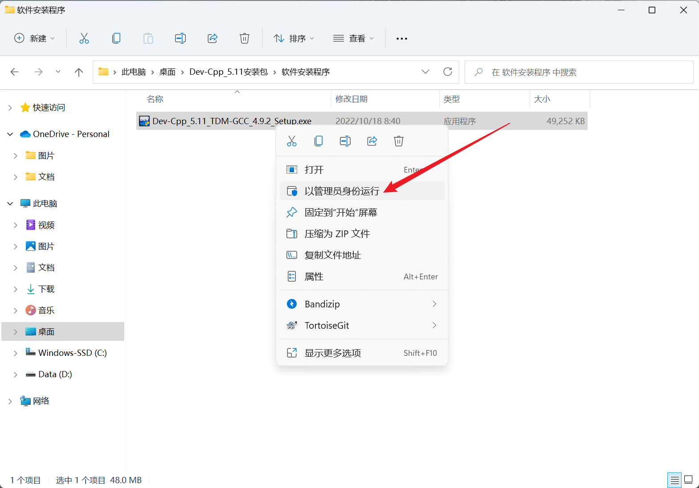Click the Dev-Cpp setup exe file icon
Viewport: 699px width, 488px height.
(144, 121)
